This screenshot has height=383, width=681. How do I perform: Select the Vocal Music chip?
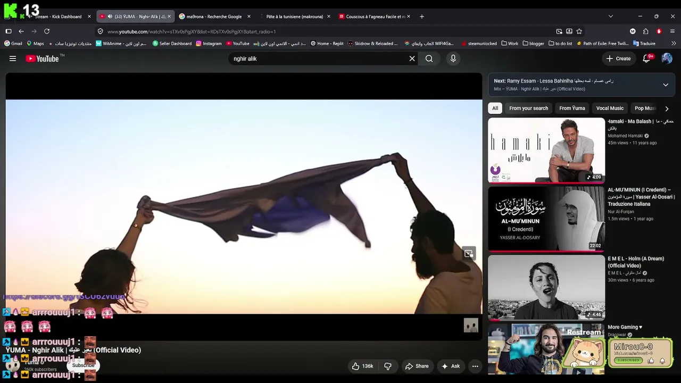click(x=610, y=109)
